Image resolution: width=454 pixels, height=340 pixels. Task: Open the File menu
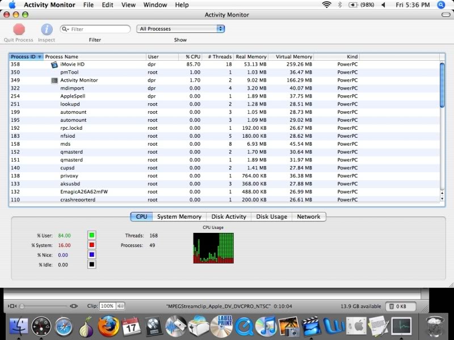coord(89,5)
